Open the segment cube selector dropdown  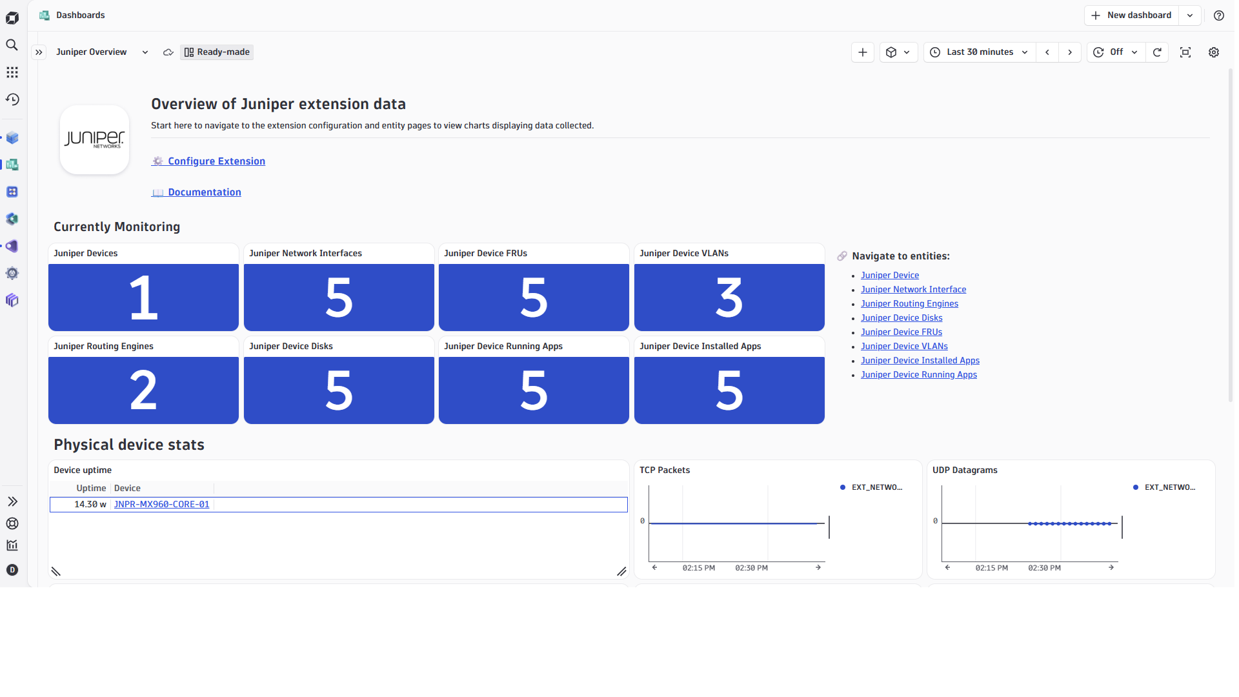(x=898, y=52)
